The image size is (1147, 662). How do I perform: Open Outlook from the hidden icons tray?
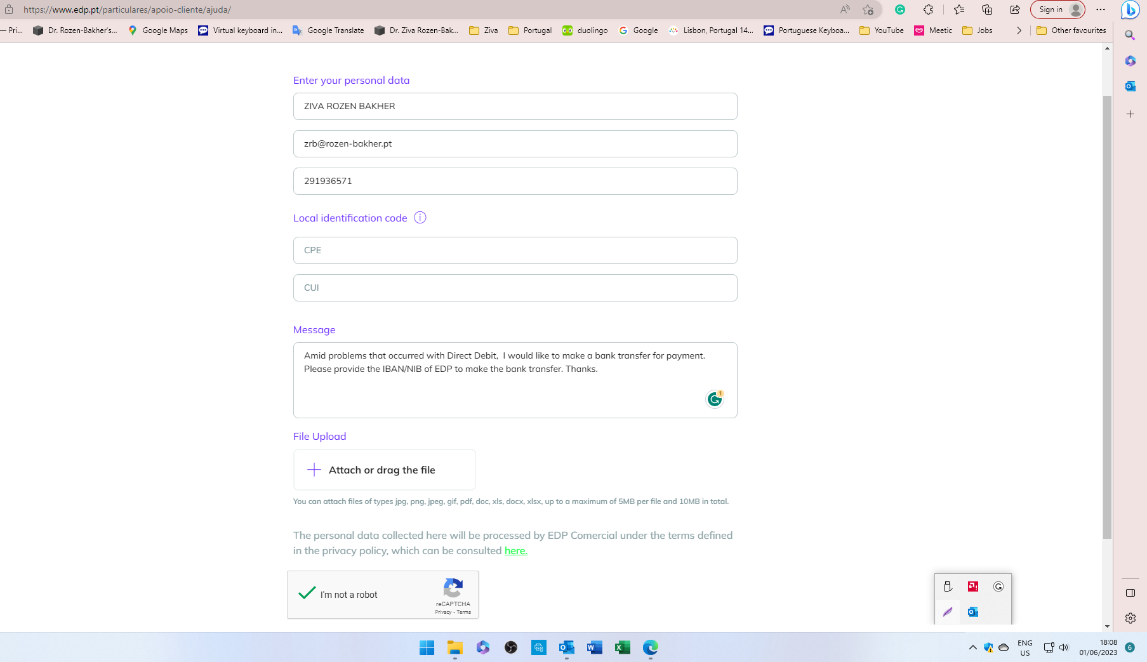tap(973, 611)
